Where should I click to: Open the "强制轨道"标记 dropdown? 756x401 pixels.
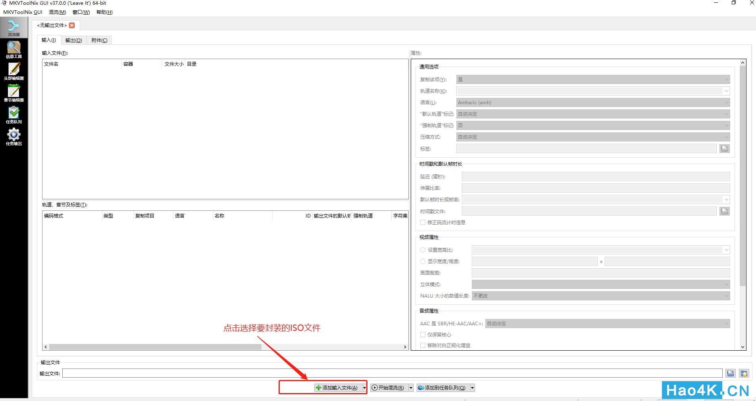coord(593,126)
